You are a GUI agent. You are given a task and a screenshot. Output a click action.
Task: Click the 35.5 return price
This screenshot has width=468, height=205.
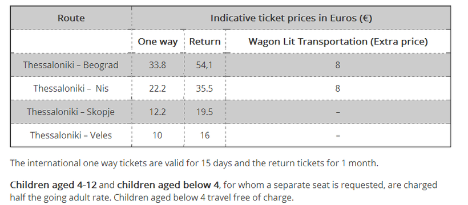pyautogui.click(x=205, y=88)
